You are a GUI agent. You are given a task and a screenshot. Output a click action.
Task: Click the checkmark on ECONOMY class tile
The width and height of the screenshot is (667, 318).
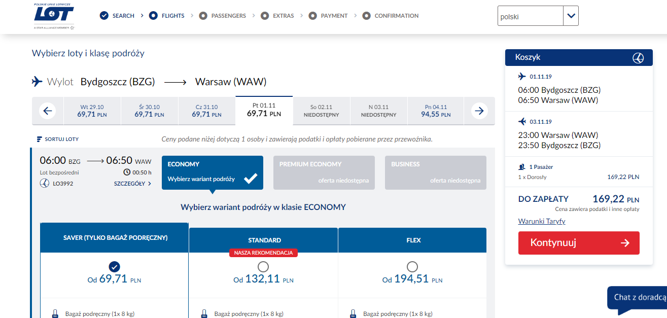(x=251, y=178)
